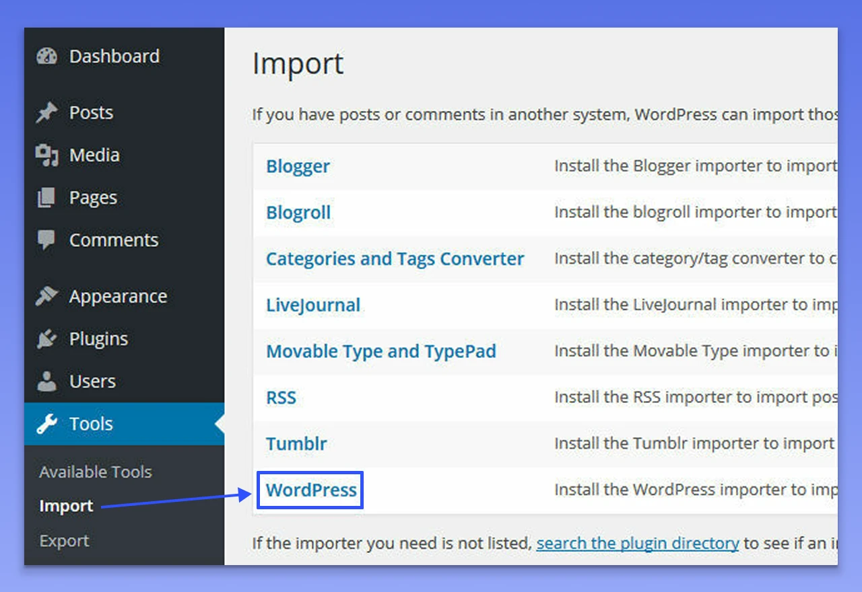
Task: Click the Blogger importer link
Action: point(298,167)
